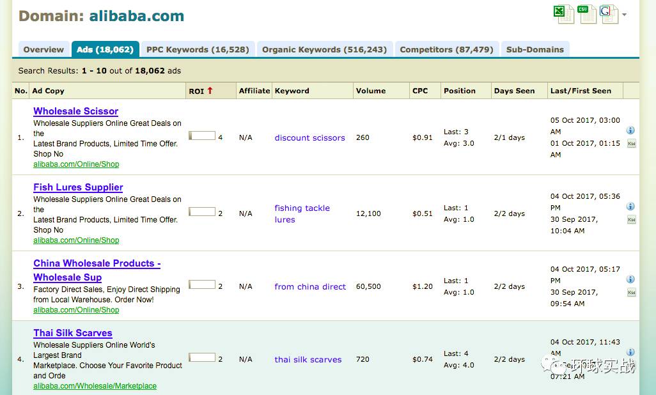656x395 pixels.
Task: Click Kw icon in Wholesale Scissor row
Action: [x=631, y=144]
